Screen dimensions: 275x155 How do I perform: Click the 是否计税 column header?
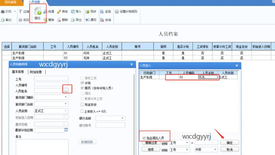click(x=183, y=47)
